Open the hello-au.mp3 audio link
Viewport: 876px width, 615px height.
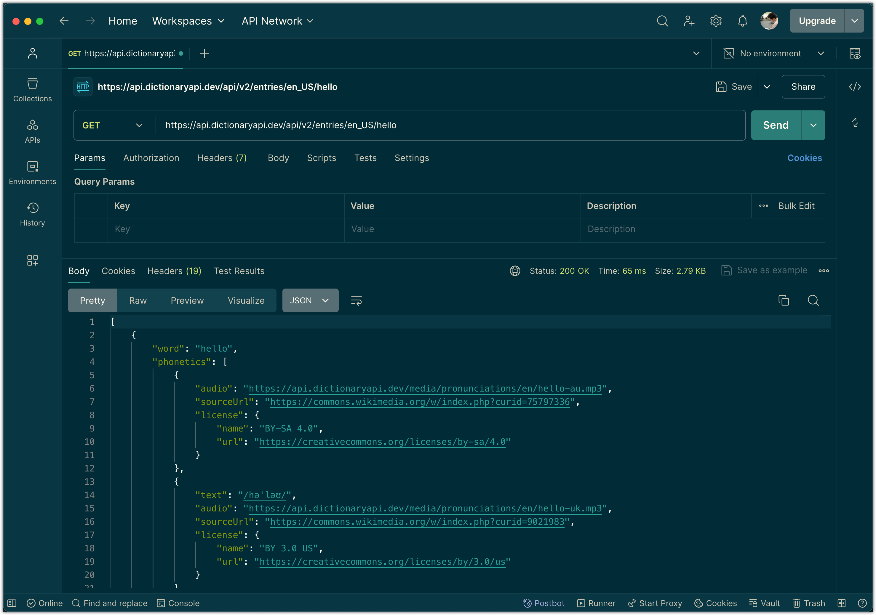(x=425, y=389)
